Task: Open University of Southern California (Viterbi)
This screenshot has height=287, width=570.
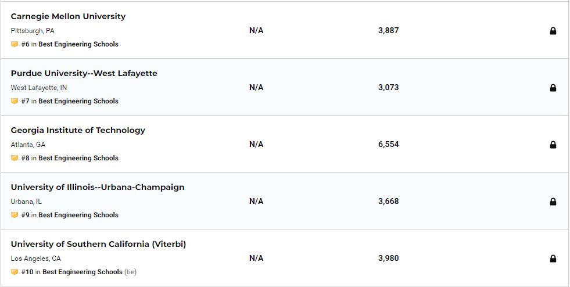Action: point(98,244)
